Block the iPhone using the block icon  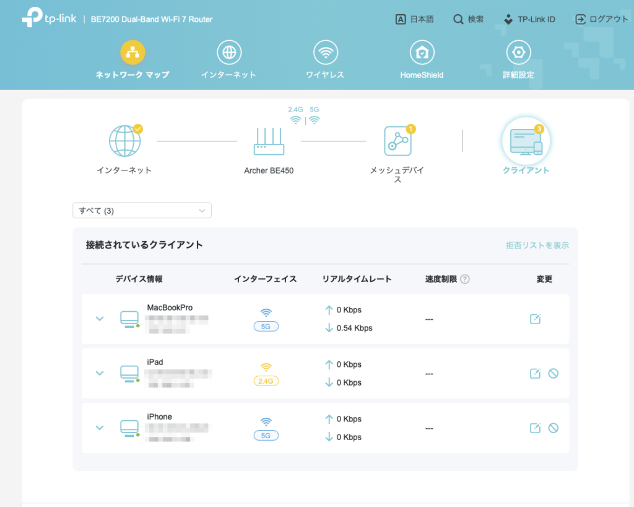(554, 428)
